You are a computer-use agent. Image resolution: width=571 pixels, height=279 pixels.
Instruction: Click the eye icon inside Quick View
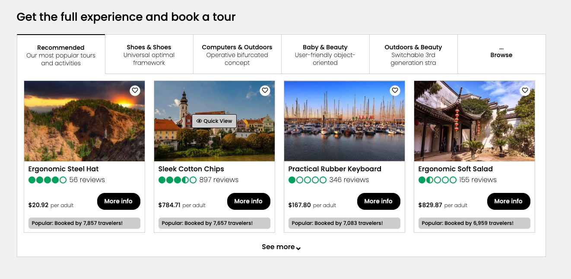(x=200, y=121)
